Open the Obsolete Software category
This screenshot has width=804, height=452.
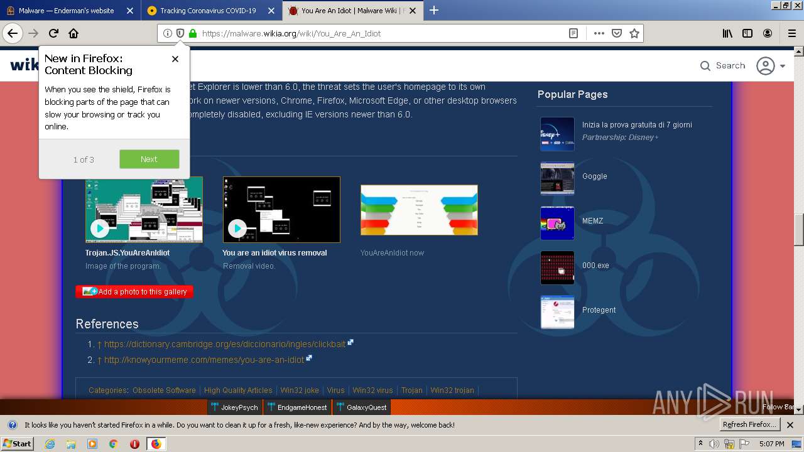(164, 390)
